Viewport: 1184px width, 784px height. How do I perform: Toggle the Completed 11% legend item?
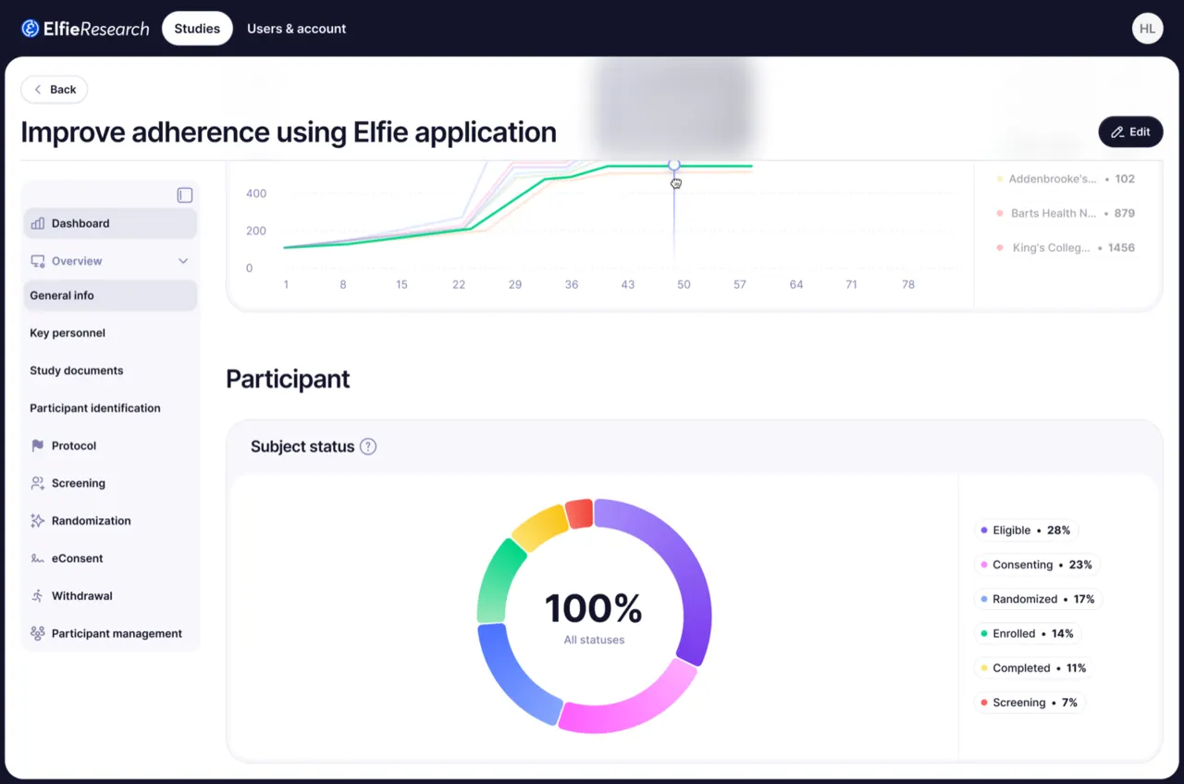(1034, 668)
